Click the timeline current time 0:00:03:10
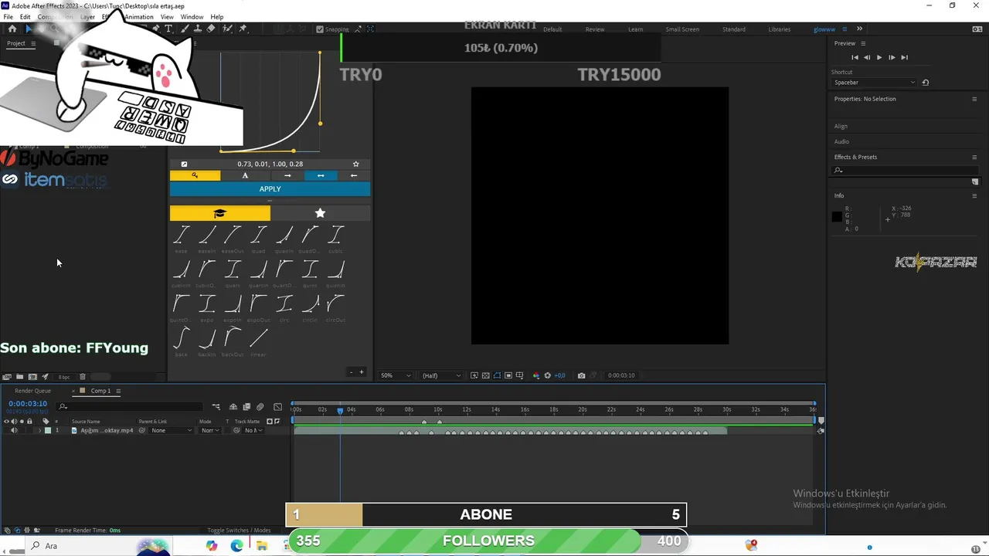 coord(28,403)
